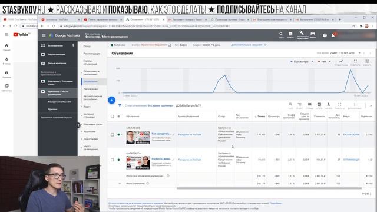This screenshot has width=377, height=212.
Task: Toggle the Google Ads hamburger menu
Action: coord(44,35)
